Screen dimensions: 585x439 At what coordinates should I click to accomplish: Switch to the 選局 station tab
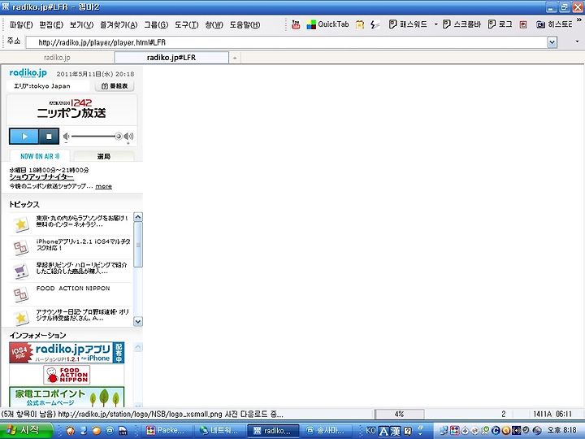(104, 156)
